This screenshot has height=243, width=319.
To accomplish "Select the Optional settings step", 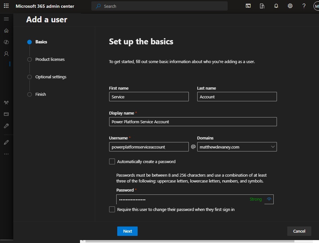I will click(51, 77).
